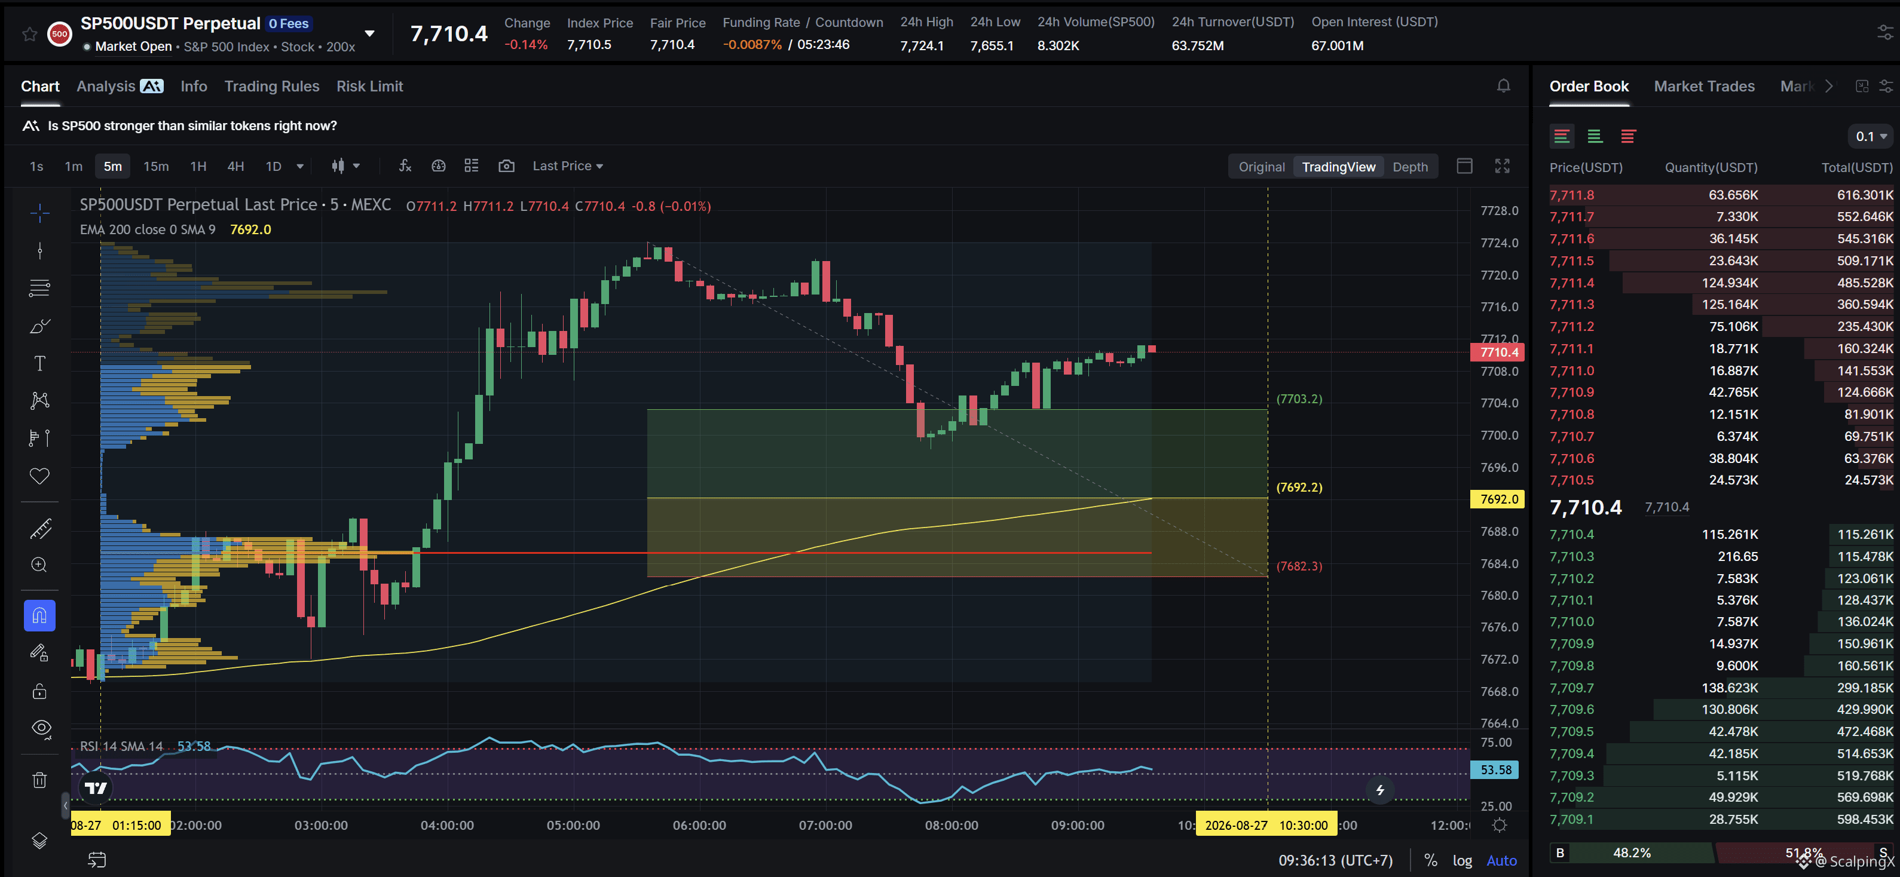Toggle stay in drawing mode pencil-lock
The width and height of the screenshot is (1900, 877).
point(40,653)
